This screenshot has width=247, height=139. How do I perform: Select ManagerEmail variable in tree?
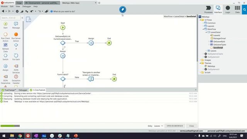[219, 39]
